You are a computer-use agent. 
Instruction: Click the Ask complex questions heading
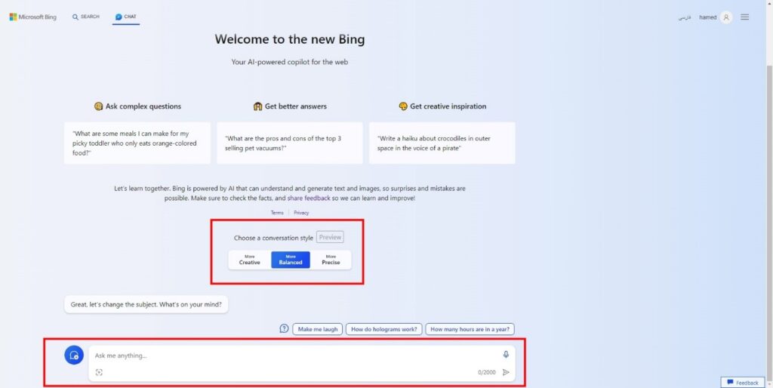(137, 106)
